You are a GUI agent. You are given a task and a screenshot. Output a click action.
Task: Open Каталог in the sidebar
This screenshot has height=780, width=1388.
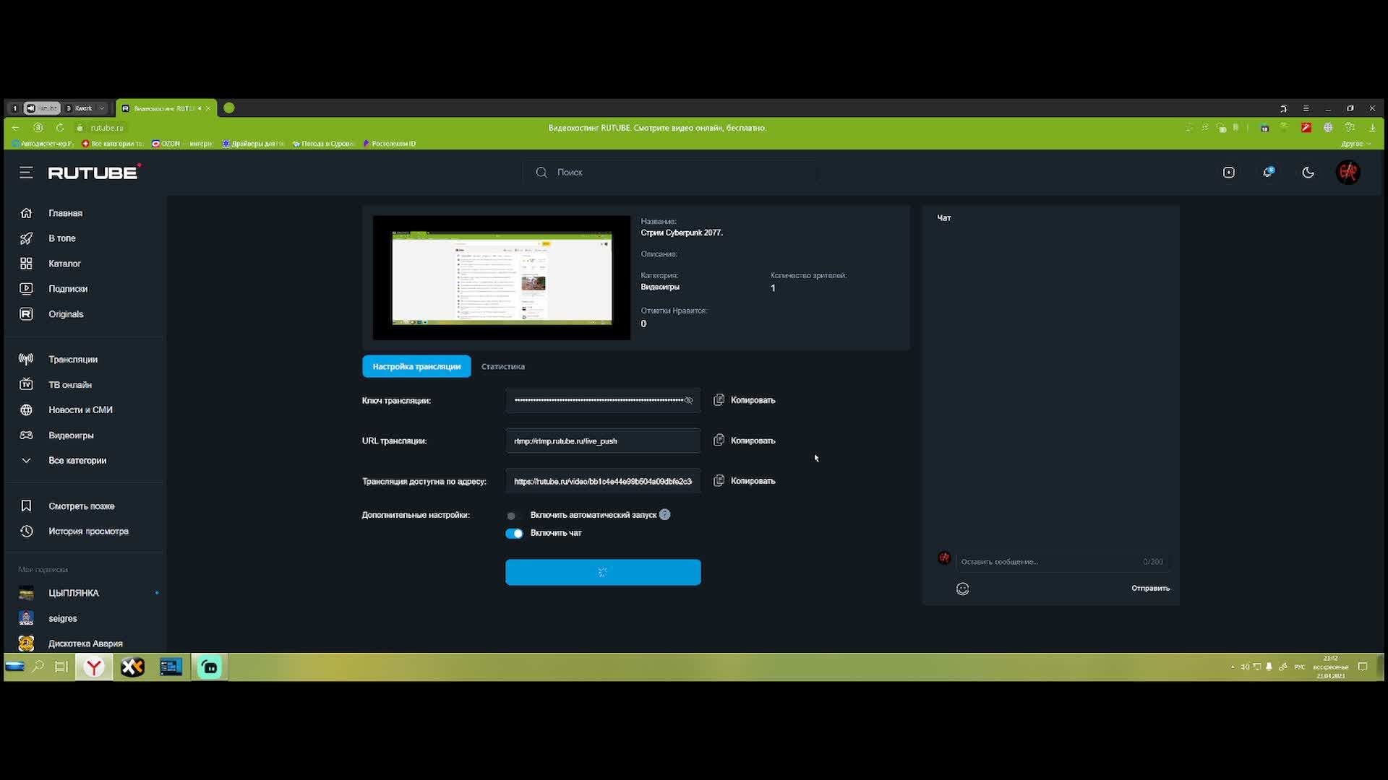(x=64, y=264)
